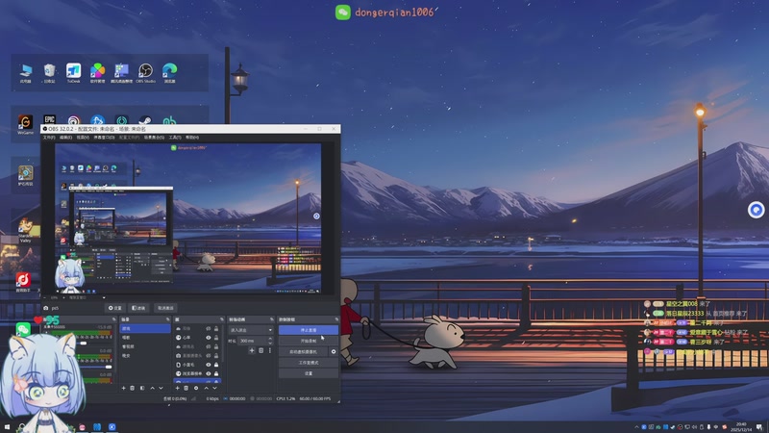Increase the 300 ms transition duration
769x433 pixels.
pyautogui.click(x=270, y=339)
